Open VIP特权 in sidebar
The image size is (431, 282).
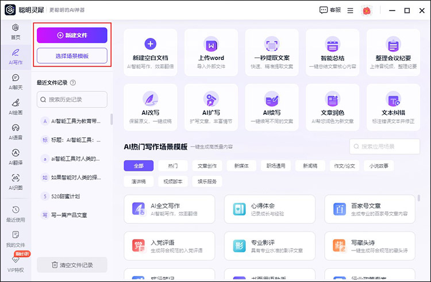tap(16, 264)
